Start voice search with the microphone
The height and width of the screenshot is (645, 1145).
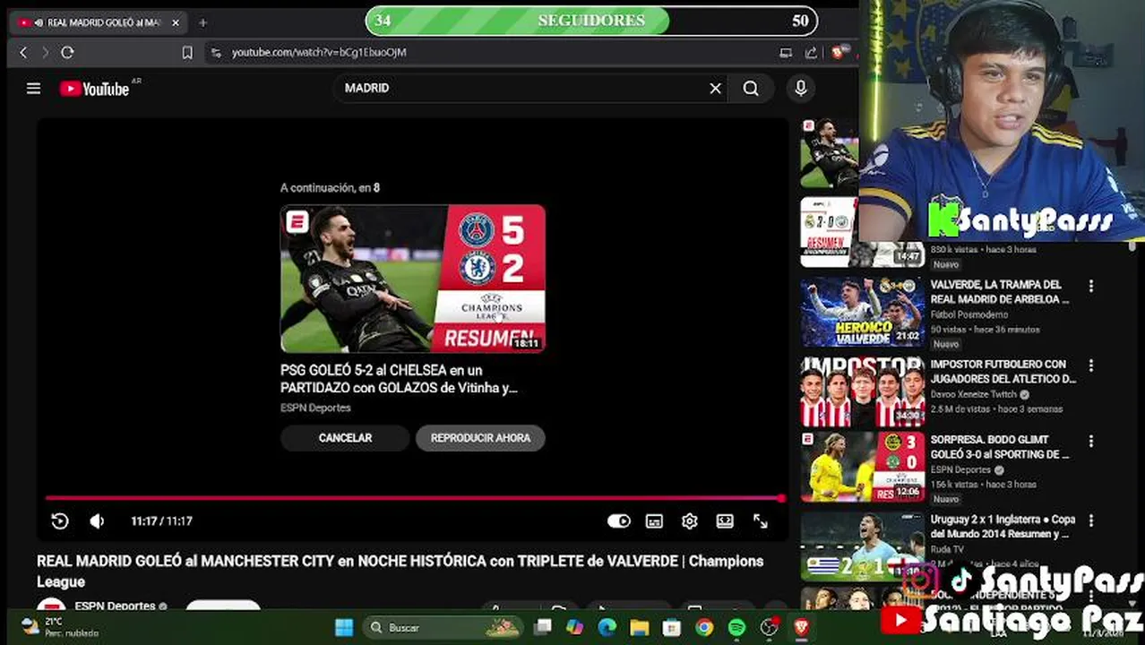pos(801,88)
